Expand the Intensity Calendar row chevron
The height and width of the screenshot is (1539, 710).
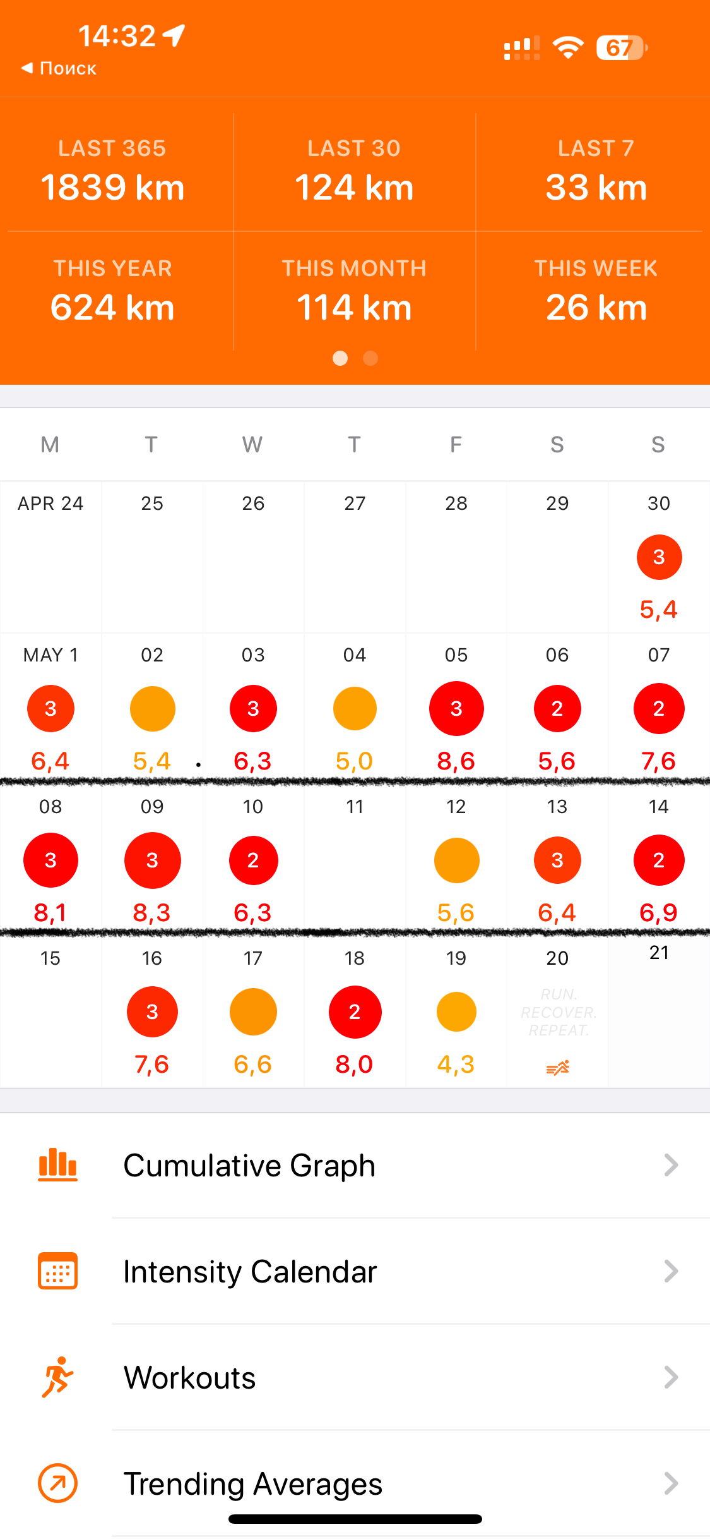click(x=671, y=1271)
